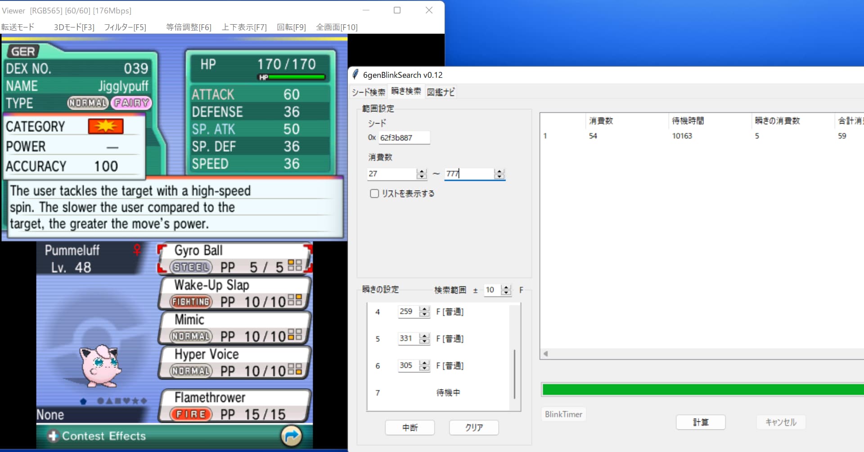Image resolution: width=864 pixels, height=452 pixels.
Task: Click 等倍調整[F6] in the Viewer menu
Action: (x=189, y=27)
